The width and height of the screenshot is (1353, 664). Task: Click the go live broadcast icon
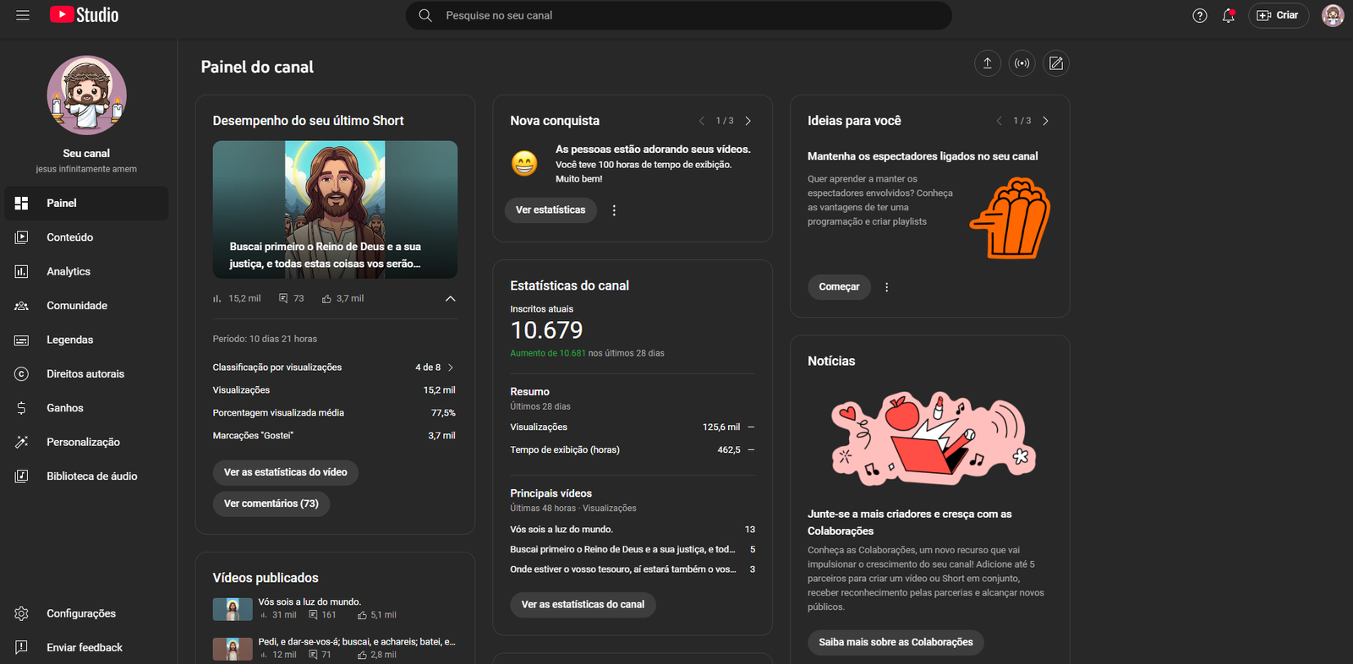(1022, 63)
